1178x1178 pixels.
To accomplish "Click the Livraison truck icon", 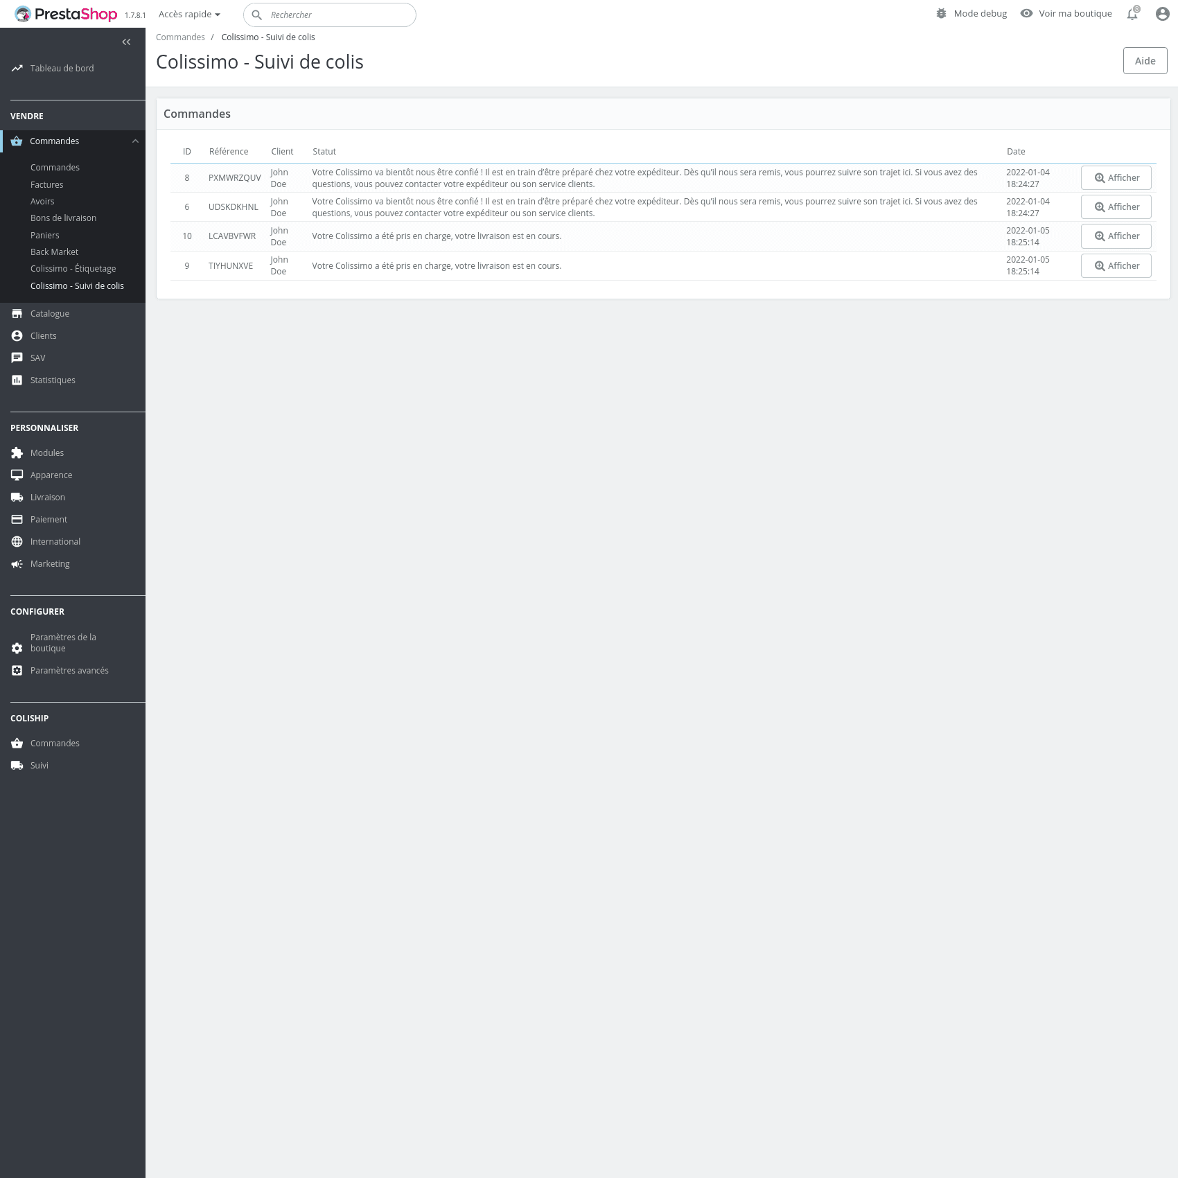I will click(x=17, y=498).
